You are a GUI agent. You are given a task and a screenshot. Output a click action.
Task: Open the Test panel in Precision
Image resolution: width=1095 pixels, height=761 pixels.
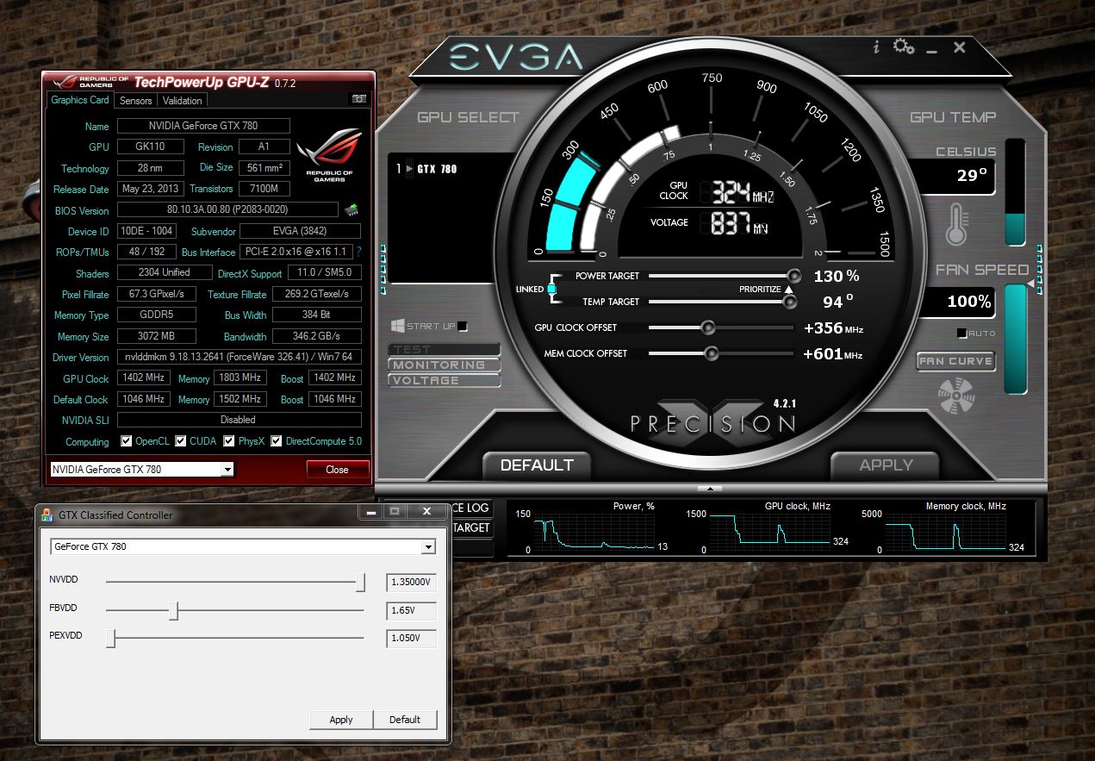pyautogui.click(x=444, y=350)
